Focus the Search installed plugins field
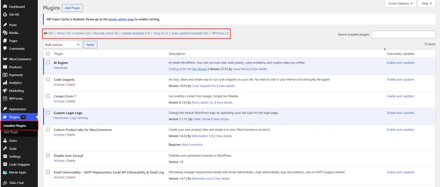440x187 pixels. (x=403, y=35)
